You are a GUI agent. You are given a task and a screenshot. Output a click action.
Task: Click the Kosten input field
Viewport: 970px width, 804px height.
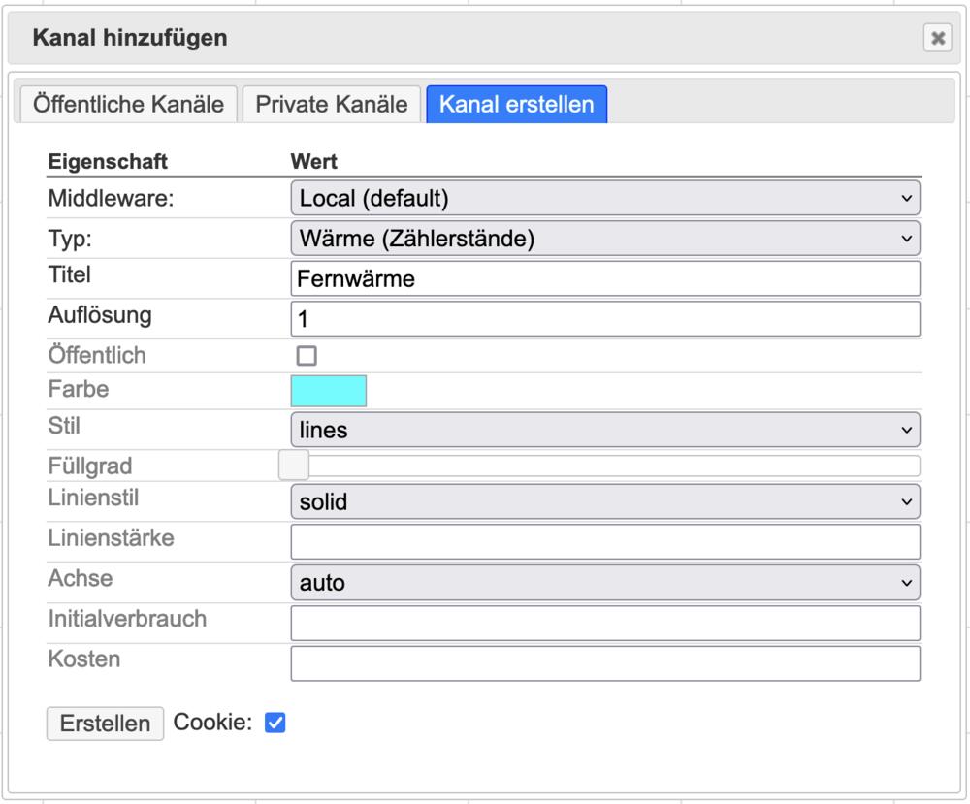tap(604, 662)
